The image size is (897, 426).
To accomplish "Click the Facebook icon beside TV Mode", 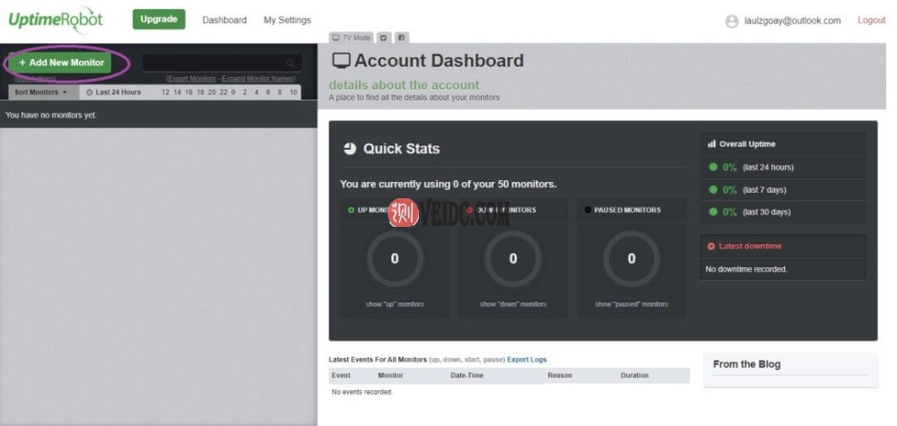I will tap(403, 38).
